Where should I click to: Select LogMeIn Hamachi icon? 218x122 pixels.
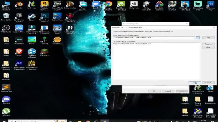click(x=32, y=54)
